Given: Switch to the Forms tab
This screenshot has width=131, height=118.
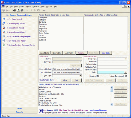Looking at the screenshot, I should pos(19,108).
